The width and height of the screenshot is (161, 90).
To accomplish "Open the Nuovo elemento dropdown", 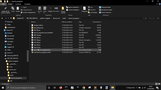I will click(x=73, y=7).
